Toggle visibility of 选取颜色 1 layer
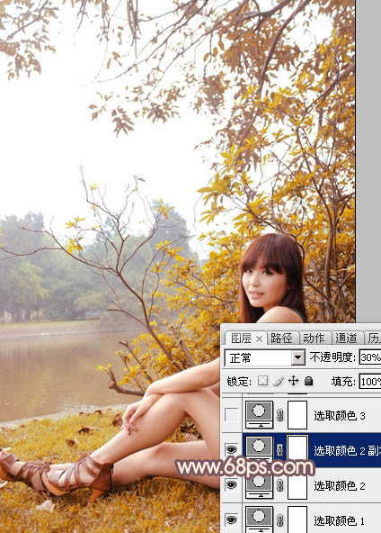 (x=231, y=520)
